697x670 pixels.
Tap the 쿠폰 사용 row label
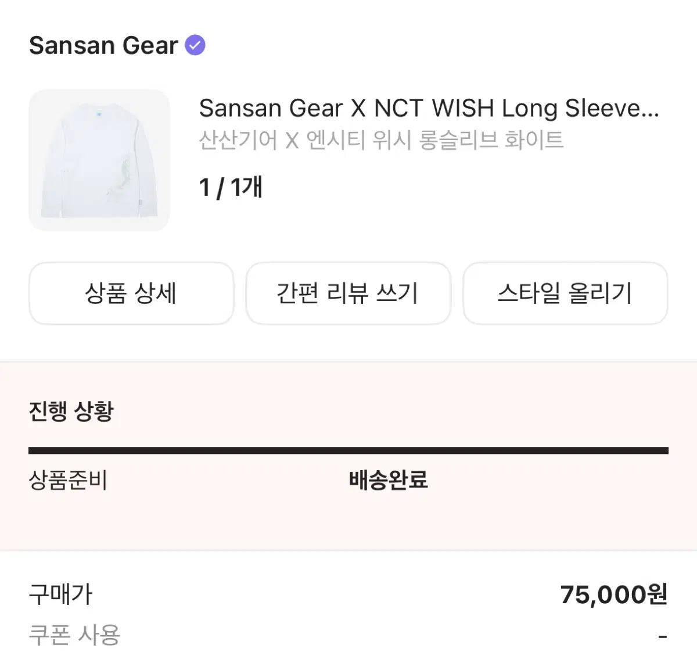pyautogui.click(x=74, y=635)
